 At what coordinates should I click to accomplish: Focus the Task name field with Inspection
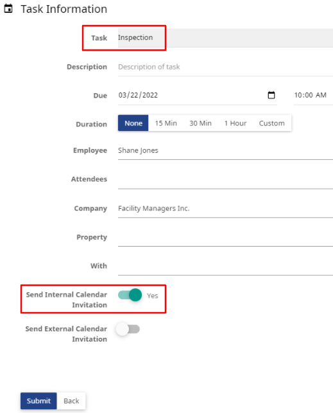pos(225,38)
